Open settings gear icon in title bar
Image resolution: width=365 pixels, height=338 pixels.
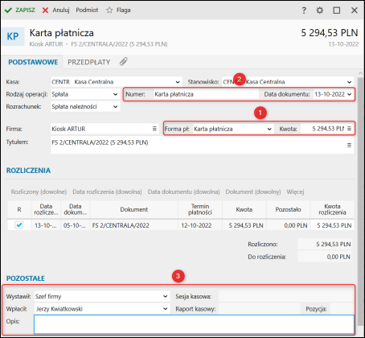tap(319, 10)
